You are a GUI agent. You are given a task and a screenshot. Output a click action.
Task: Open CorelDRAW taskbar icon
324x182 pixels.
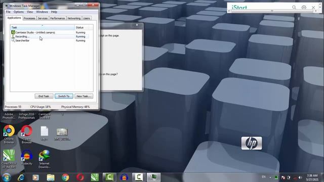95,177
